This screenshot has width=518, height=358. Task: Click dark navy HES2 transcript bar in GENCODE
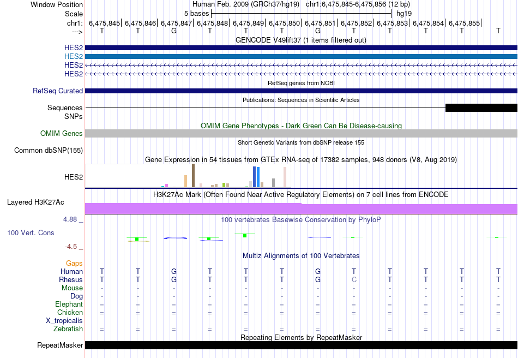[x=301, y=48]
